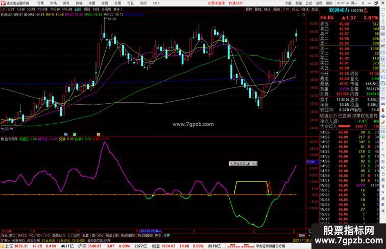Image resolution: width=386 pixels, height=249 pixels.
Task: Open the 综合资讯 tab
Action: click(x=49, y=240)
